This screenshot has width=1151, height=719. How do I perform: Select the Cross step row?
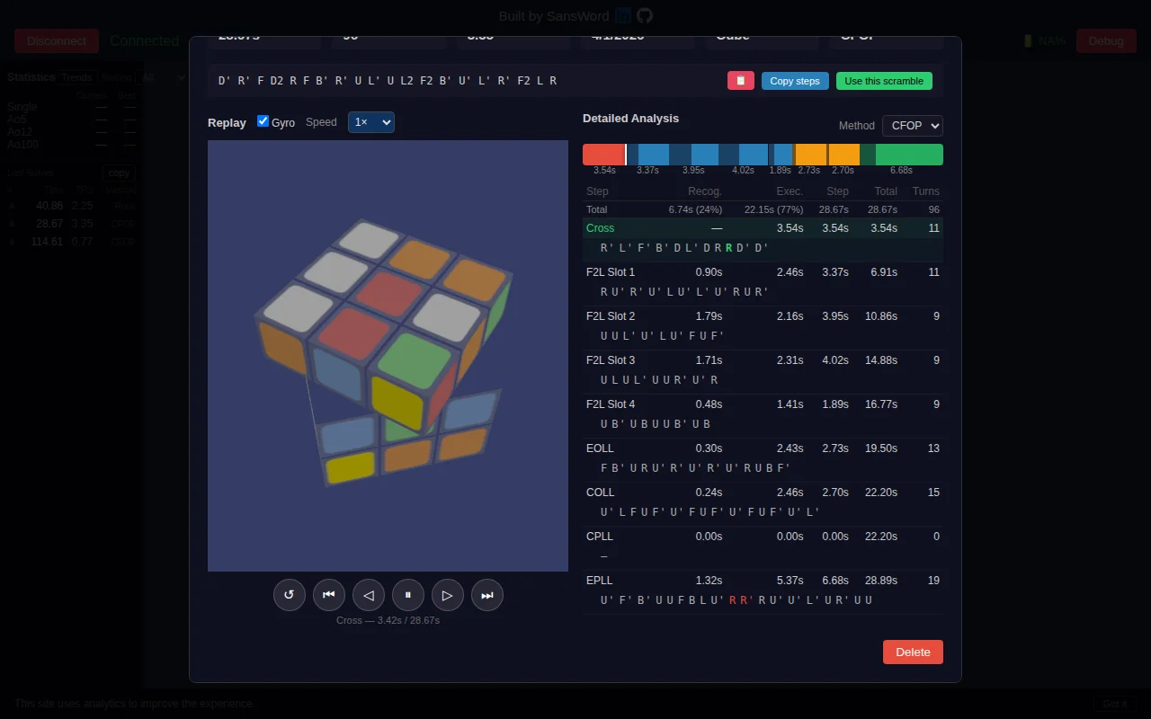(763, 228)
